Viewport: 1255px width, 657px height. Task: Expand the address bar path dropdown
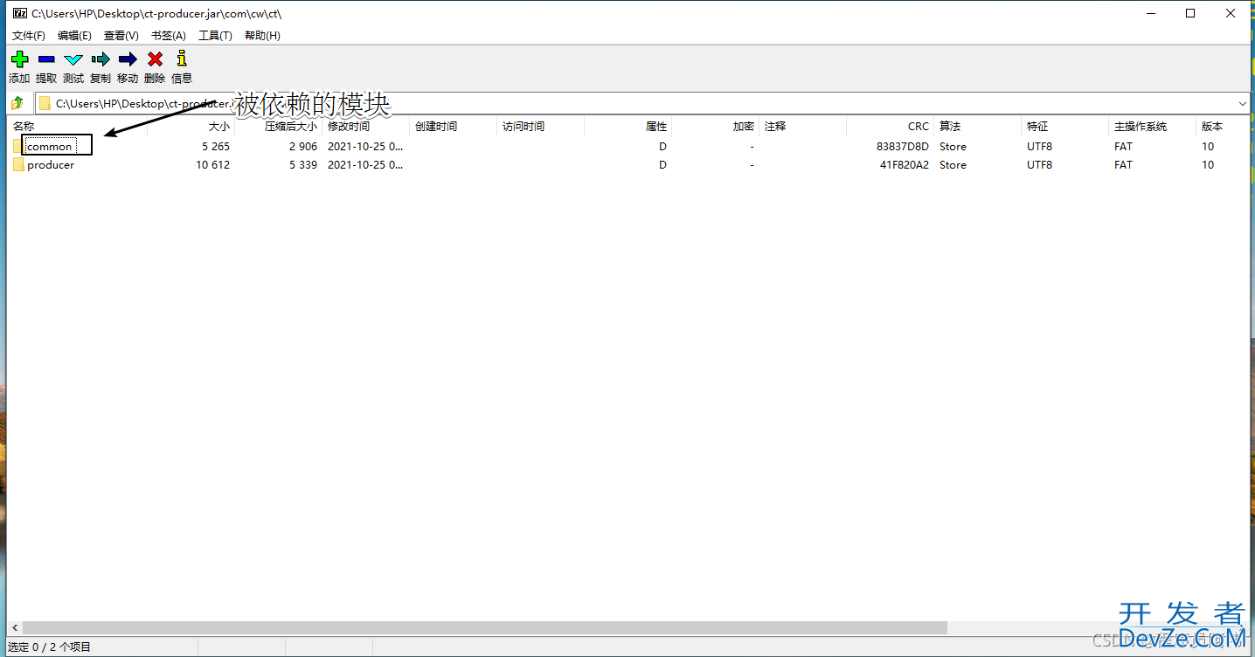[x=1243, y=103]
